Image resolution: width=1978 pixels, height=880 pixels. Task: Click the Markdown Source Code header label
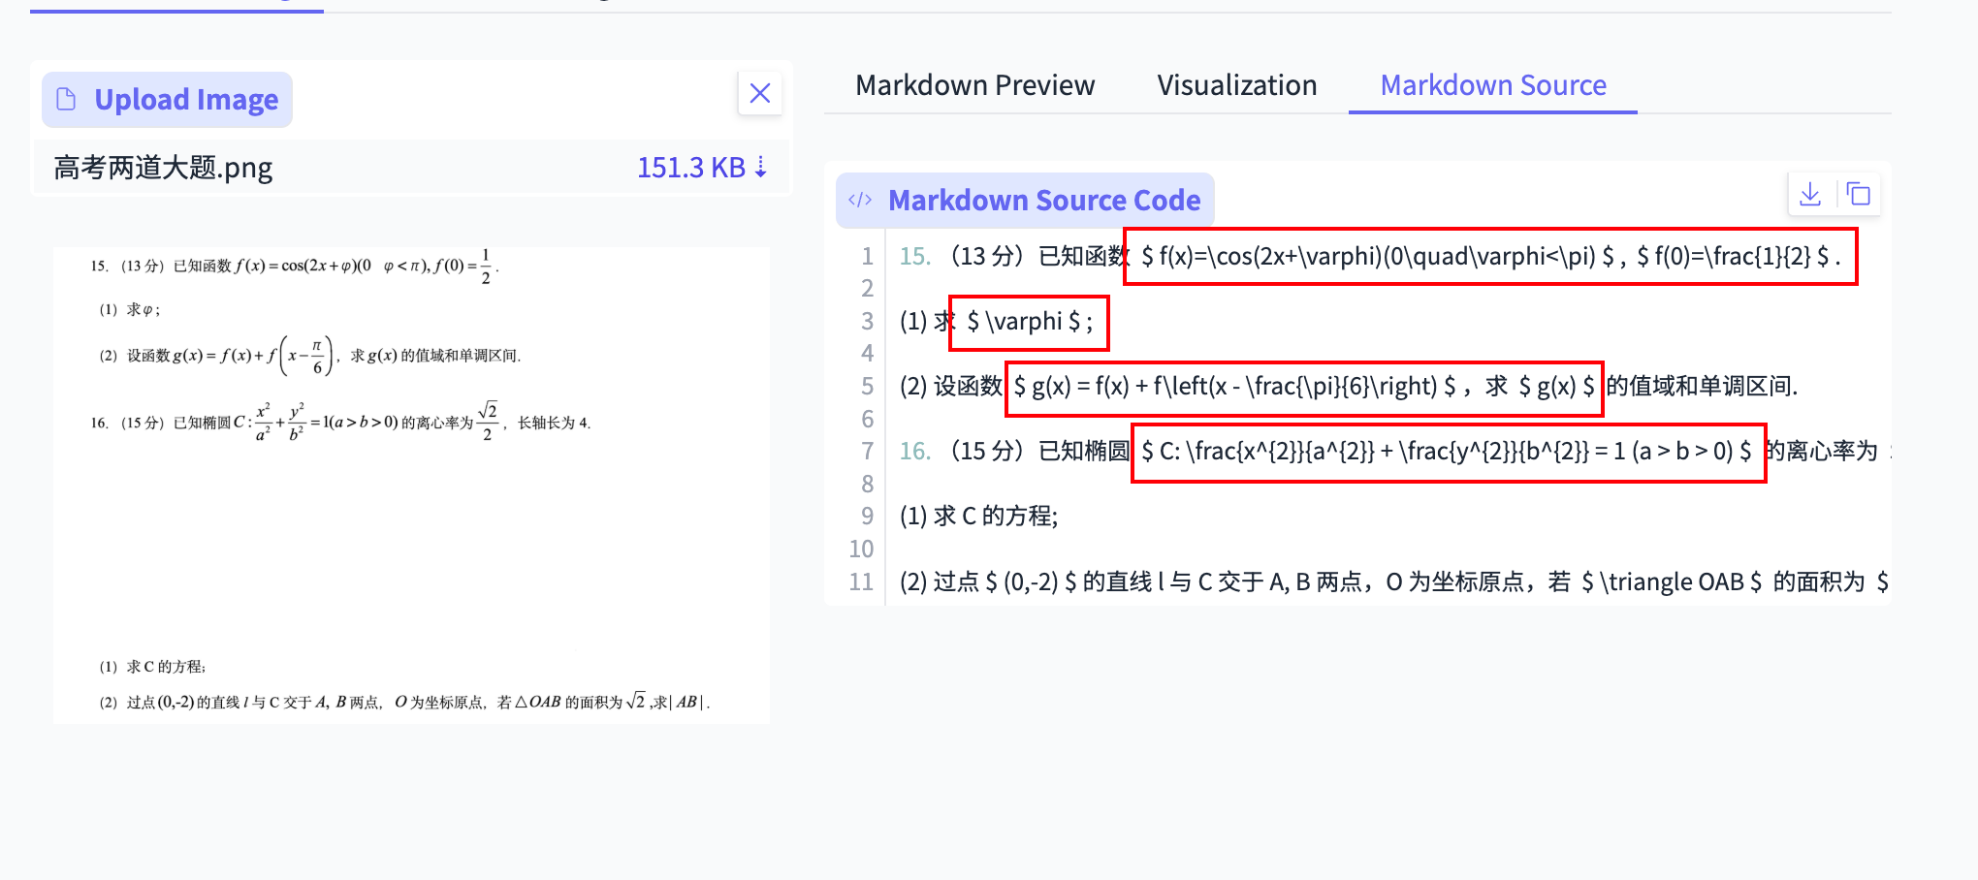coord(1045,200)
